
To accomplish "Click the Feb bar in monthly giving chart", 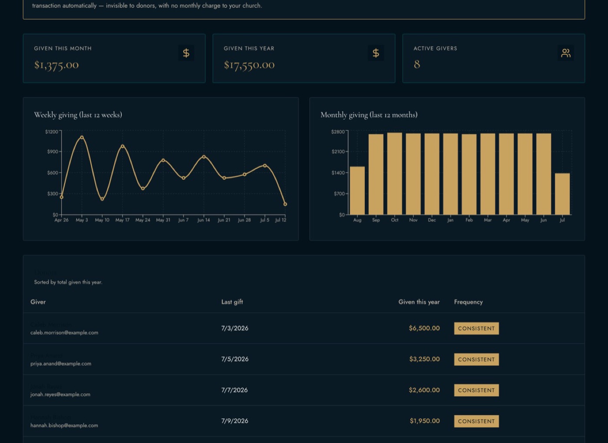I will pos(469,174).
